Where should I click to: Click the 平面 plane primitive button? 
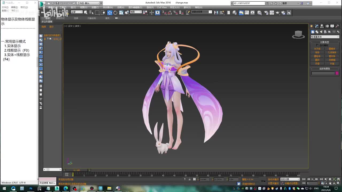[x=332, y=64]
